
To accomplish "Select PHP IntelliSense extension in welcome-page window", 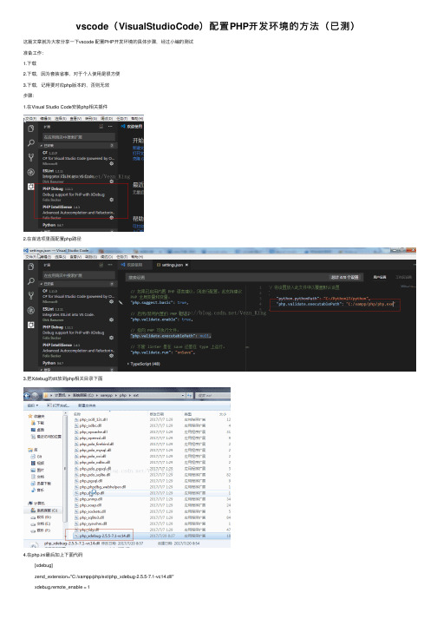I will (78, 213).
